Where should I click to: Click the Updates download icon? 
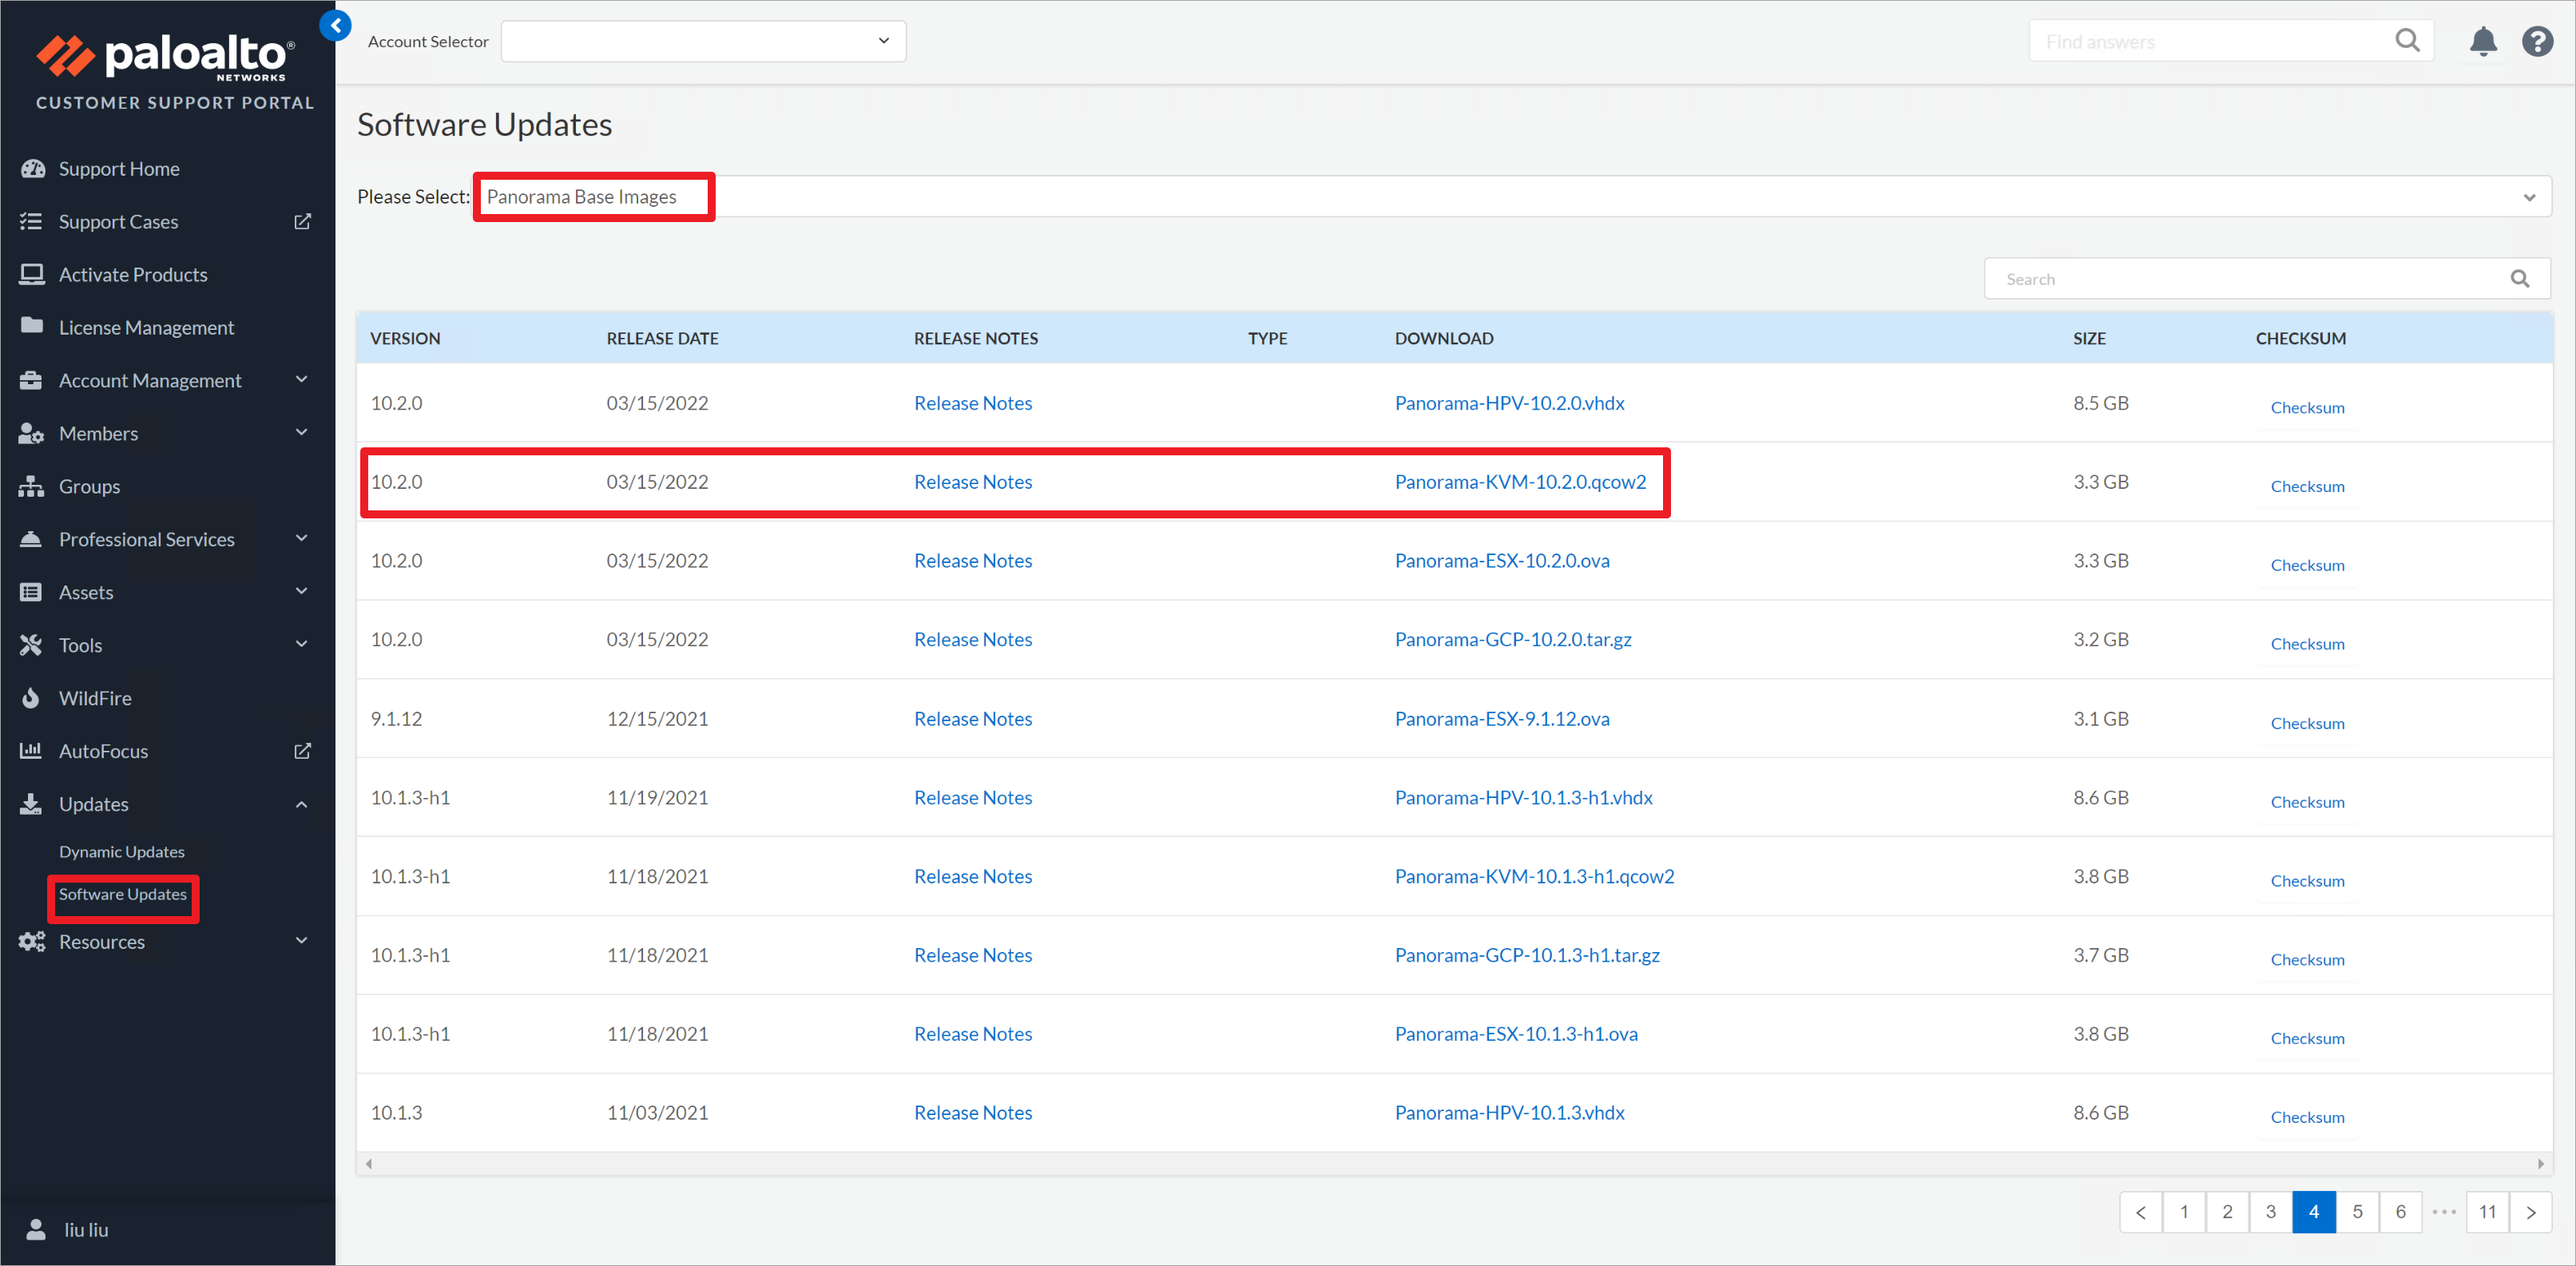(32, 803)
